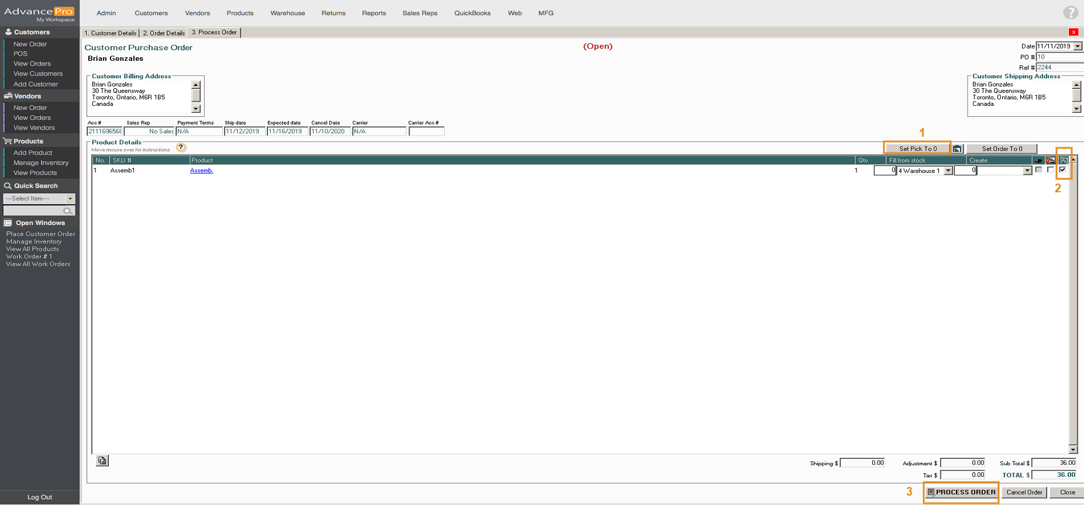1084x505 pixels.
Task: Click the billing address scrollbar down arrow
Action: point(196,109)
